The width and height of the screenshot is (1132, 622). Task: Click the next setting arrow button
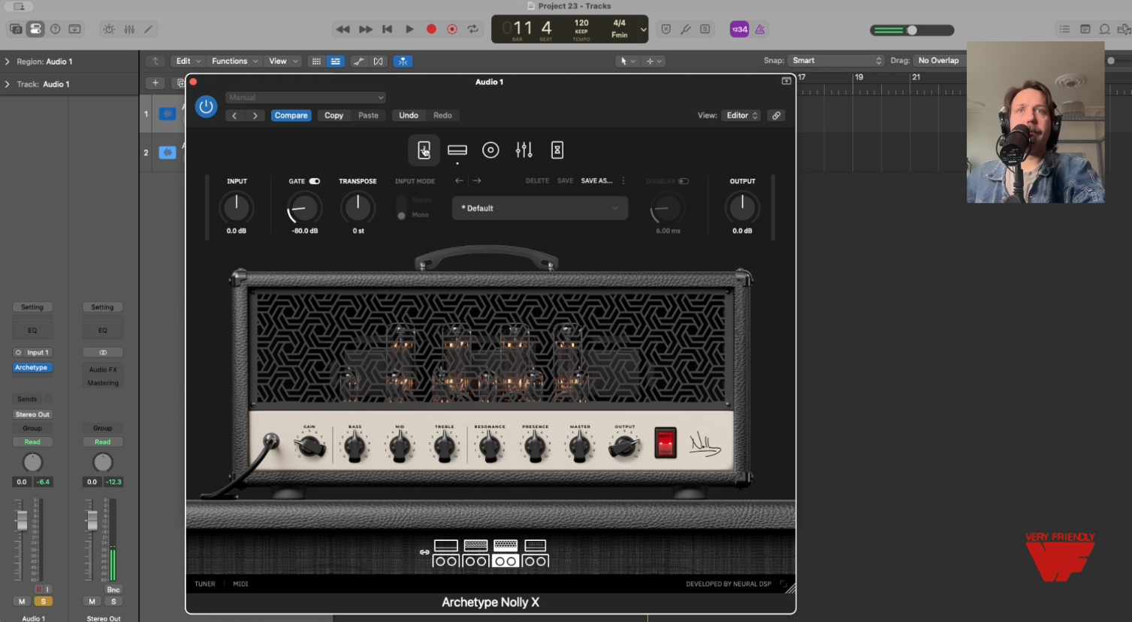[255, 116]
